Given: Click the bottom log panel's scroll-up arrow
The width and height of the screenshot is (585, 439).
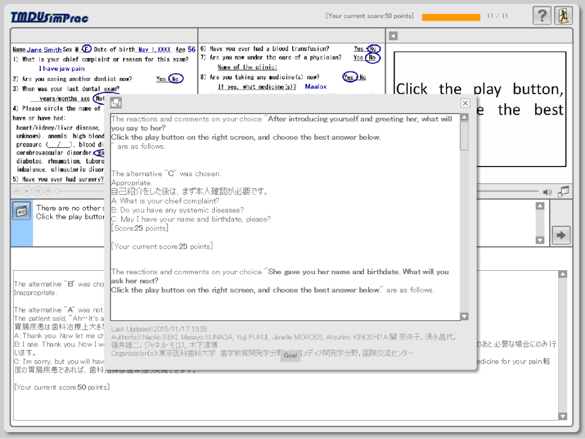Looking at the screenshot, I should point(563,274).
